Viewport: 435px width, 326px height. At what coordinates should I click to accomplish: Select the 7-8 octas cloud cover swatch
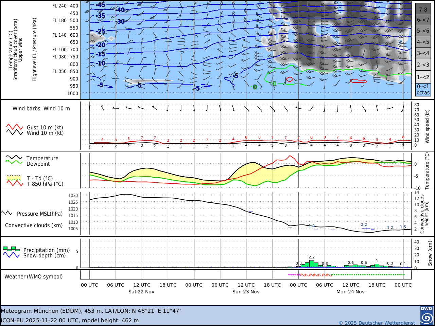click(x=423, y=9)
